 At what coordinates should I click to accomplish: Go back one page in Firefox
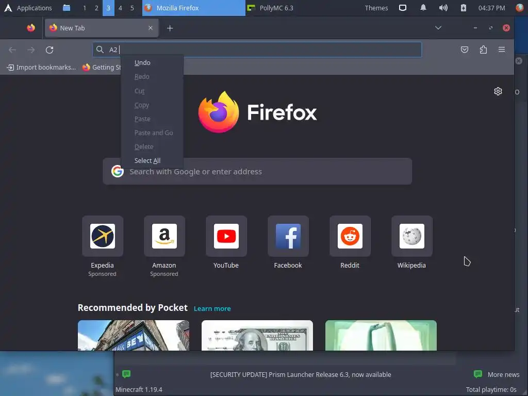[x=12, y=50]
